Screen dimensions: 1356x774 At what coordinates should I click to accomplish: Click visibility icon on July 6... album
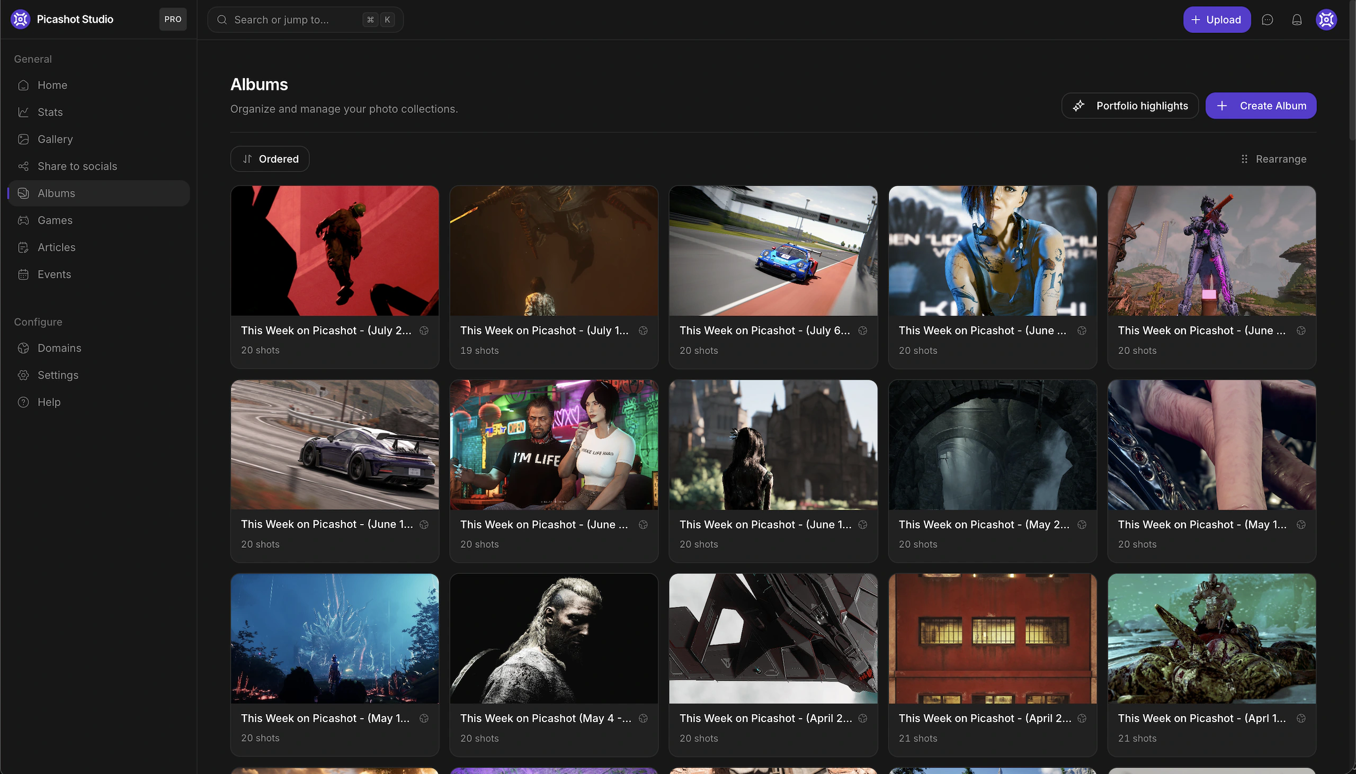click(862, 331)
